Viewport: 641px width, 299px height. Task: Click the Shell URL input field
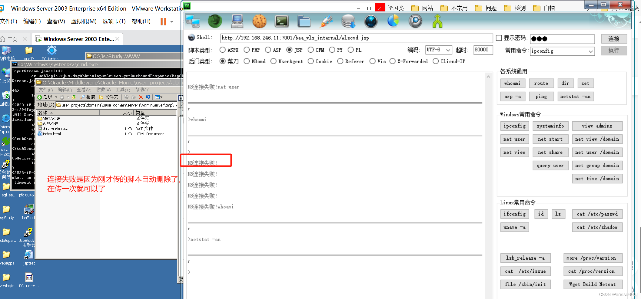click(357, 38)
